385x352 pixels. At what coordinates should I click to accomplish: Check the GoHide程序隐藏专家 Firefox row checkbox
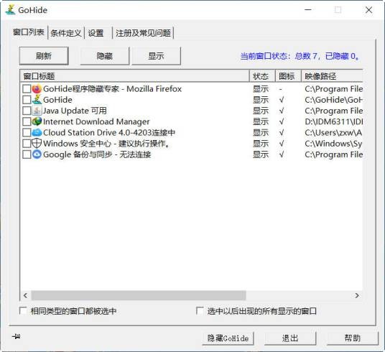click(x=27, y=89)
